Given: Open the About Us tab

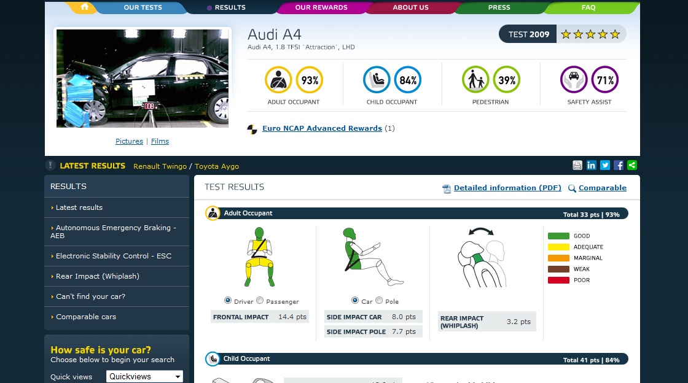Looking at the screenshot, I should point(411,7).
